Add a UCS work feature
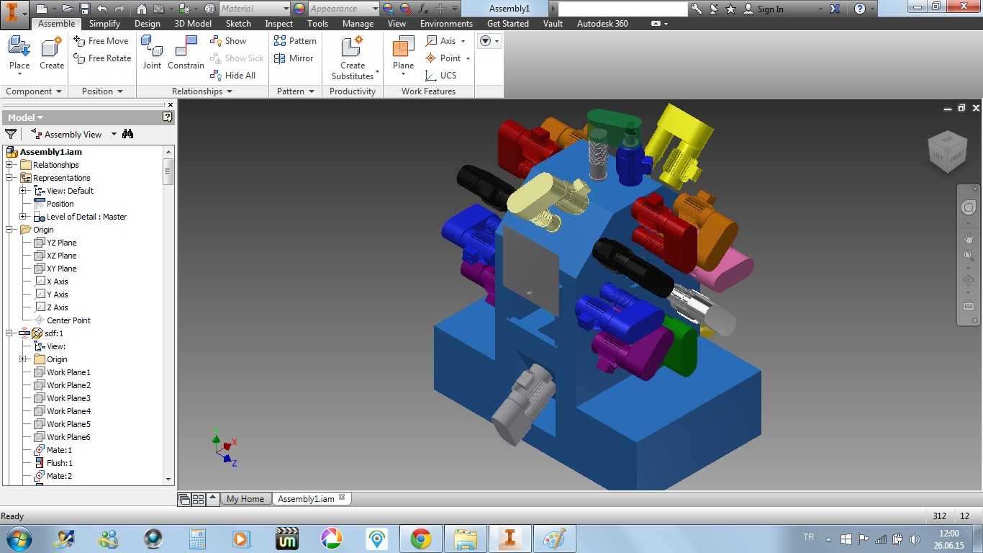983x553 pixels. point(440,76)
